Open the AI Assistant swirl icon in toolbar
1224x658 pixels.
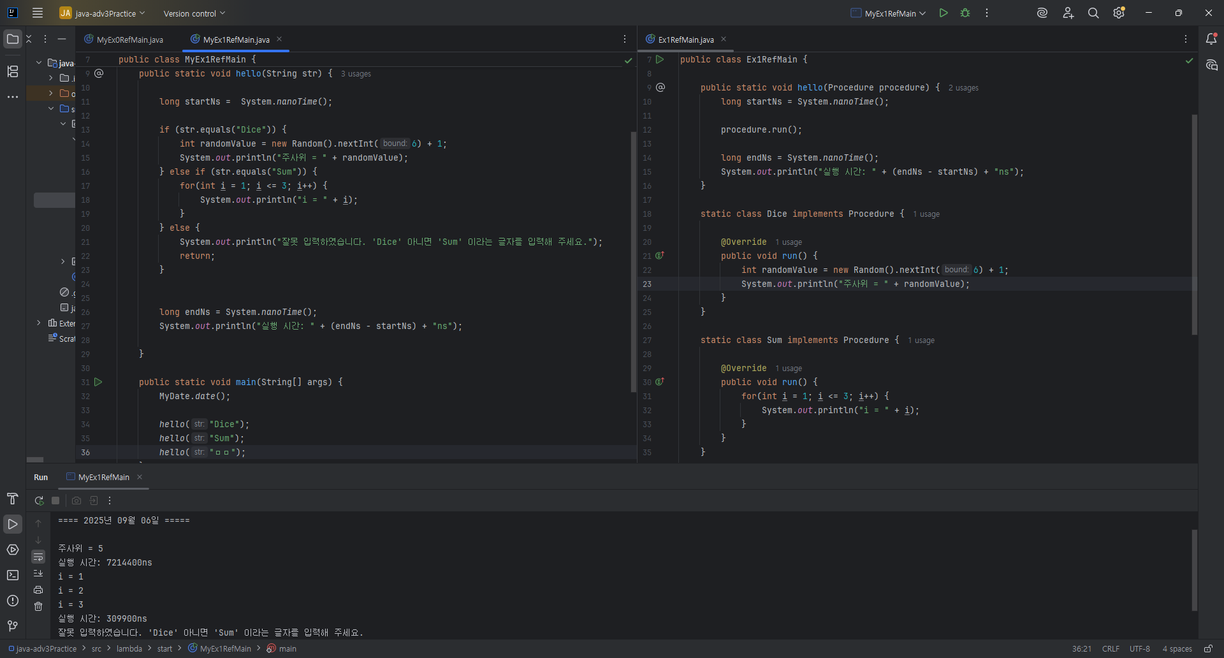click(x=1042, y=13)
